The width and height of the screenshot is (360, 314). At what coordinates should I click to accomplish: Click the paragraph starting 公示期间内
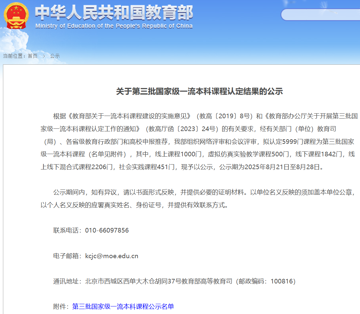[x=198, y=199]
